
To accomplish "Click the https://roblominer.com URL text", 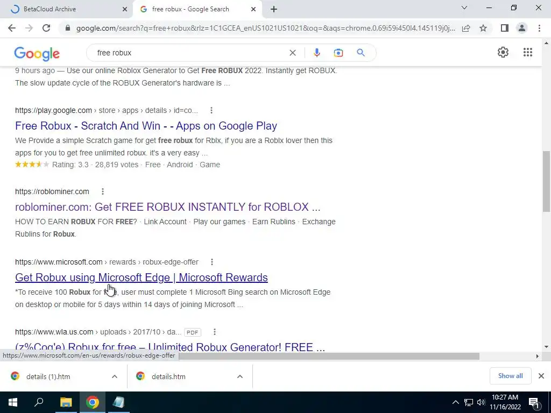I will (52, 191).
